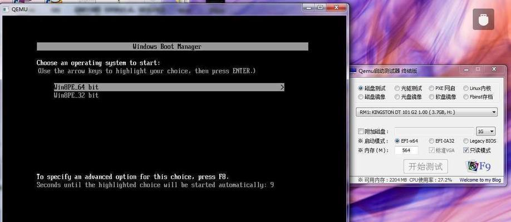511x222 pixels.
Task: Set boot mode to EFI-x64
Action: click(406, 141)
